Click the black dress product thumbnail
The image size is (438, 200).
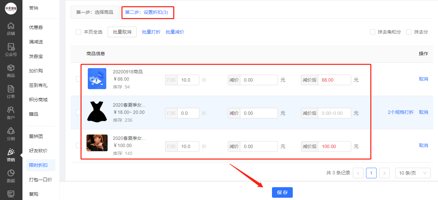pyautogui.click(x=97, y=112)
